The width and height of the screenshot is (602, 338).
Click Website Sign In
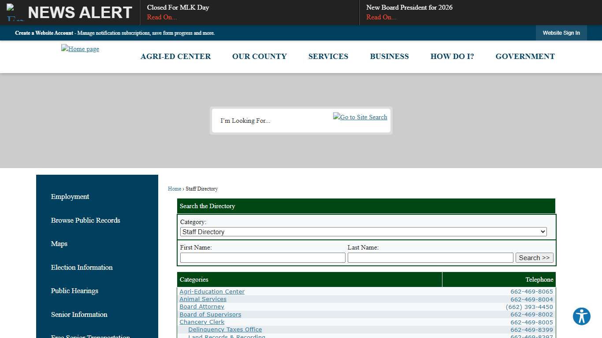561,33
